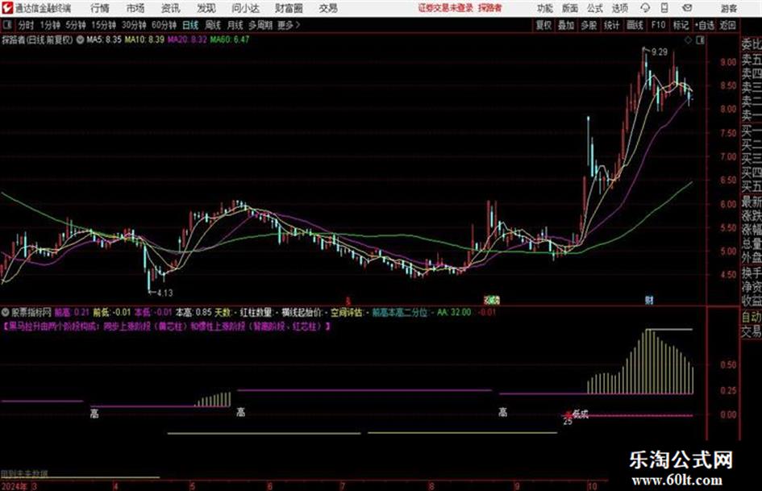Click the 返回 back button
The image size is (762, 491).
727,25
